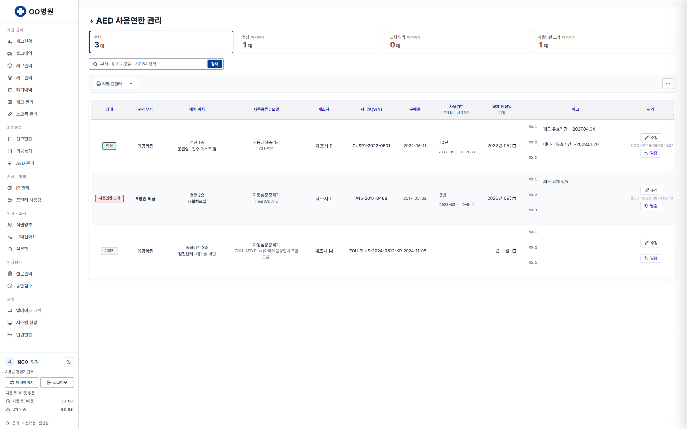The image size is (687, 429).
Task: Select the 전체 3대 summary card
Action: (x=161, y=42)
